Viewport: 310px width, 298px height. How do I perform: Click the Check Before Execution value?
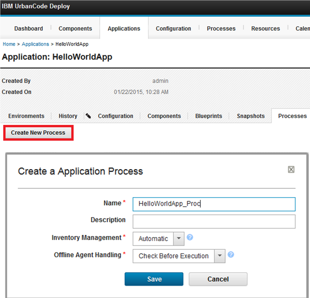(174, 256)
